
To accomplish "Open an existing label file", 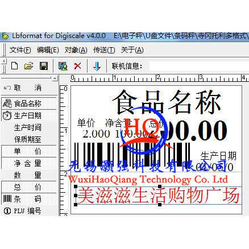I will point(28,66).
